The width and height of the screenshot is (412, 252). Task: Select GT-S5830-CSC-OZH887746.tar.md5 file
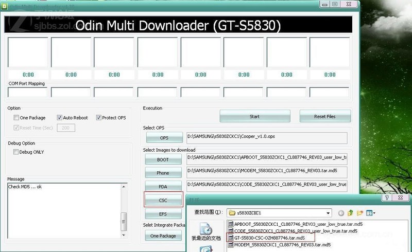pyautogui.click(x=269, y=238)
